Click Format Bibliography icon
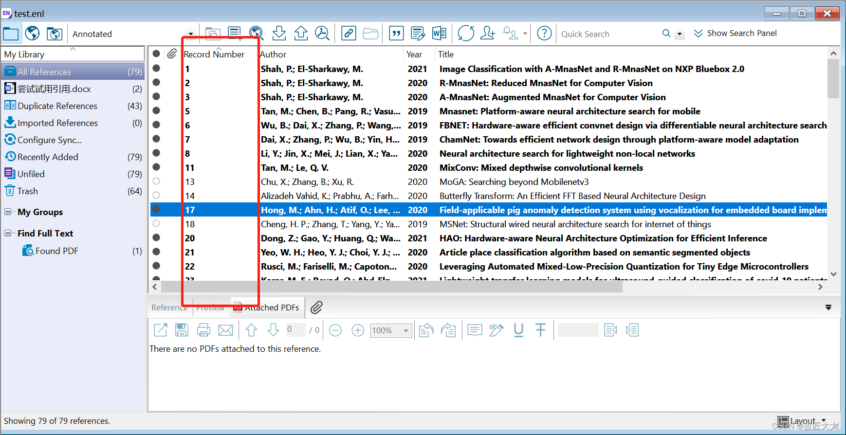 (x=418, y=33)
